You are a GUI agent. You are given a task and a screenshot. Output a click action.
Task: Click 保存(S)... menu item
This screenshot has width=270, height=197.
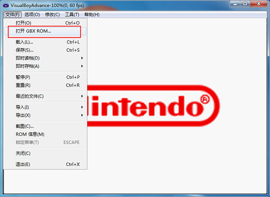[25, 50]
